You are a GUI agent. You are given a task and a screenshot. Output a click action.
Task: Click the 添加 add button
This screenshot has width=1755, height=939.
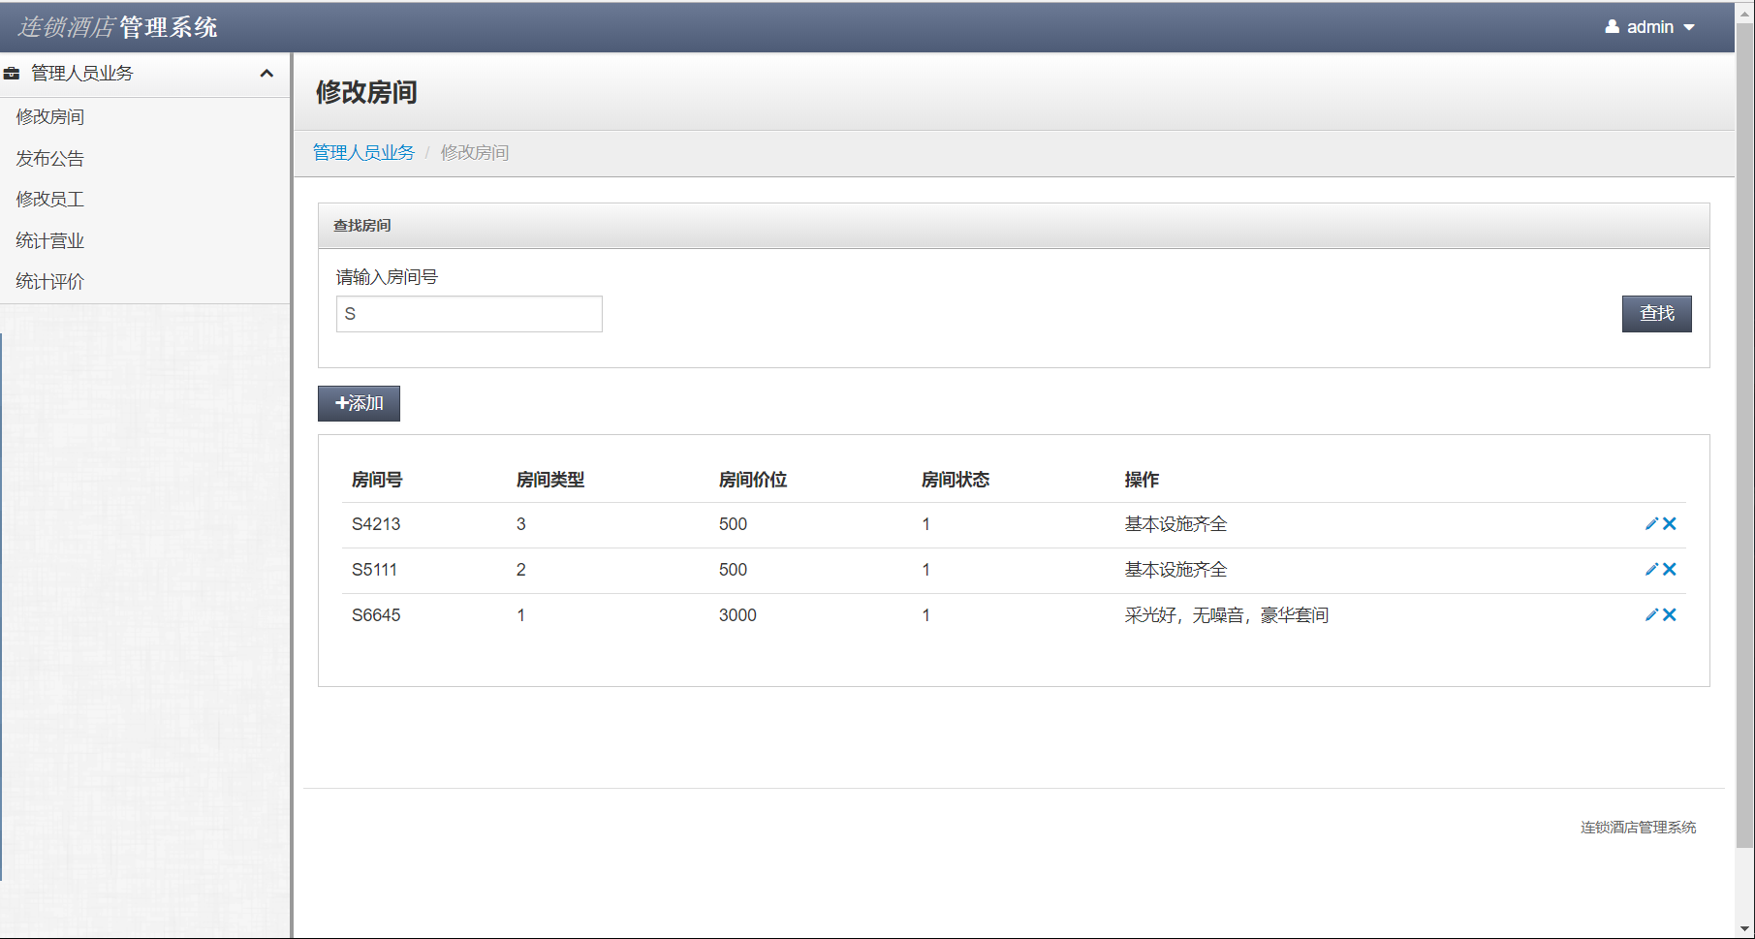359,403
